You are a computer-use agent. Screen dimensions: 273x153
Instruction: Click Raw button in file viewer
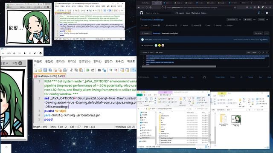coord(249,52)
